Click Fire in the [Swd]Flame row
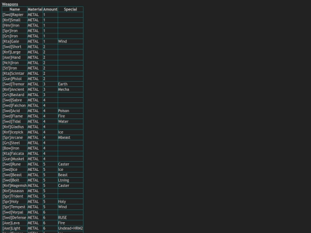 (x=70, y=116)
